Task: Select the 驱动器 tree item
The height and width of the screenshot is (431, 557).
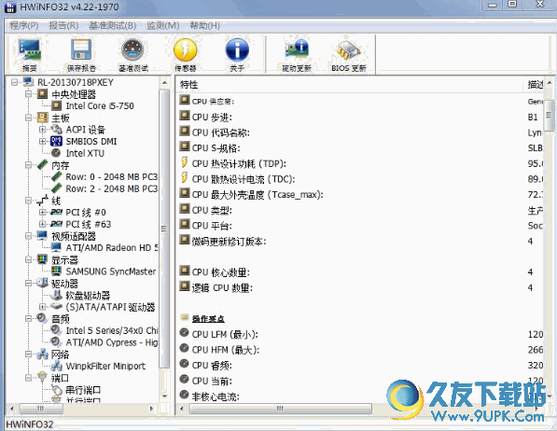Action: pos(64,284)
